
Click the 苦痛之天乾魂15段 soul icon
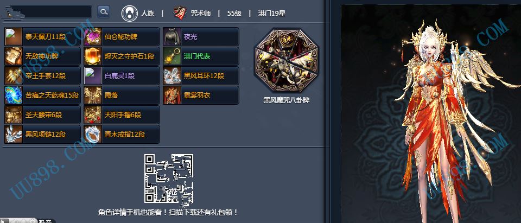(14, 95)
